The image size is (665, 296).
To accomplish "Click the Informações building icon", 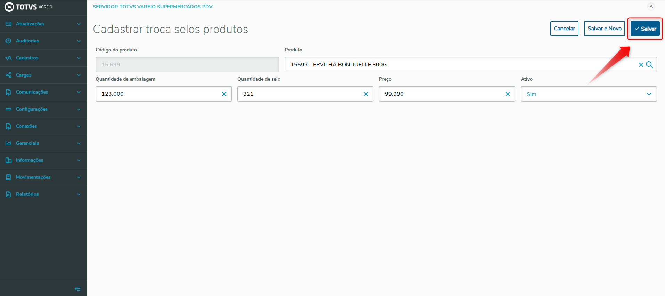I will (8, 160).
